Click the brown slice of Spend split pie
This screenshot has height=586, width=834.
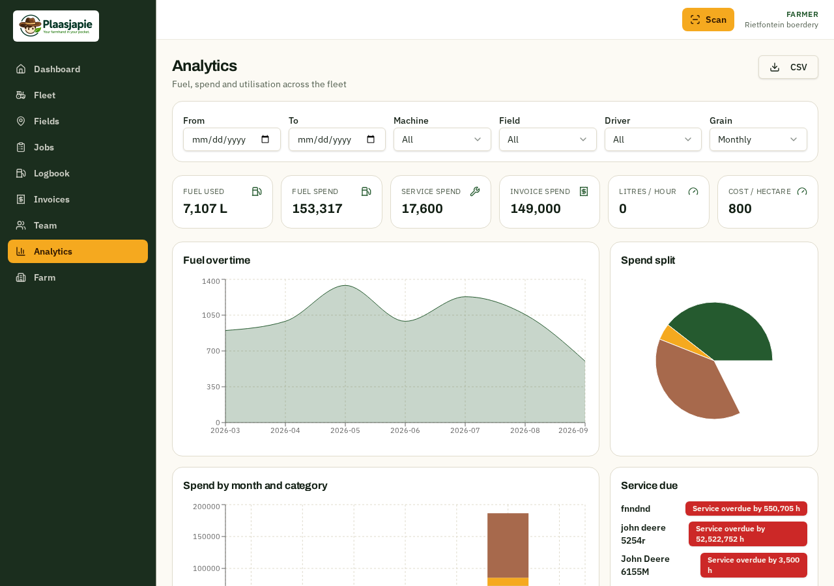[x=691, y=384]
